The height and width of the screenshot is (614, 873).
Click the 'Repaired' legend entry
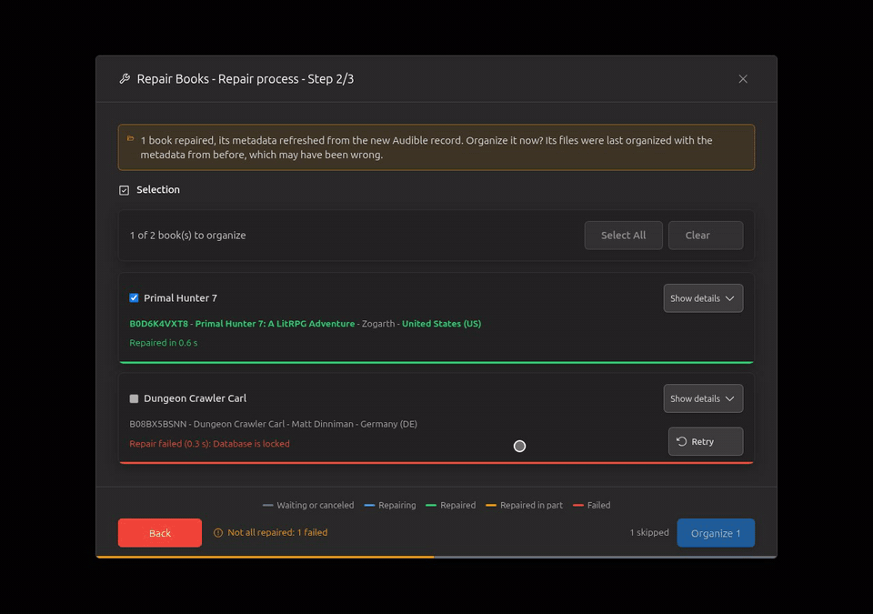pos(450,505)
